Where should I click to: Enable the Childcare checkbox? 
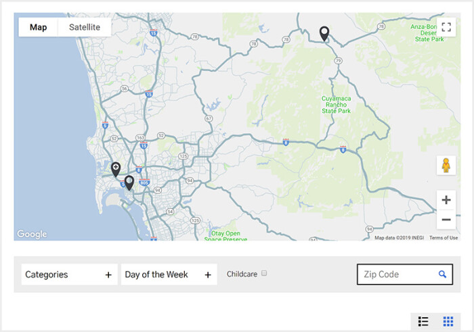click(264, 274)
